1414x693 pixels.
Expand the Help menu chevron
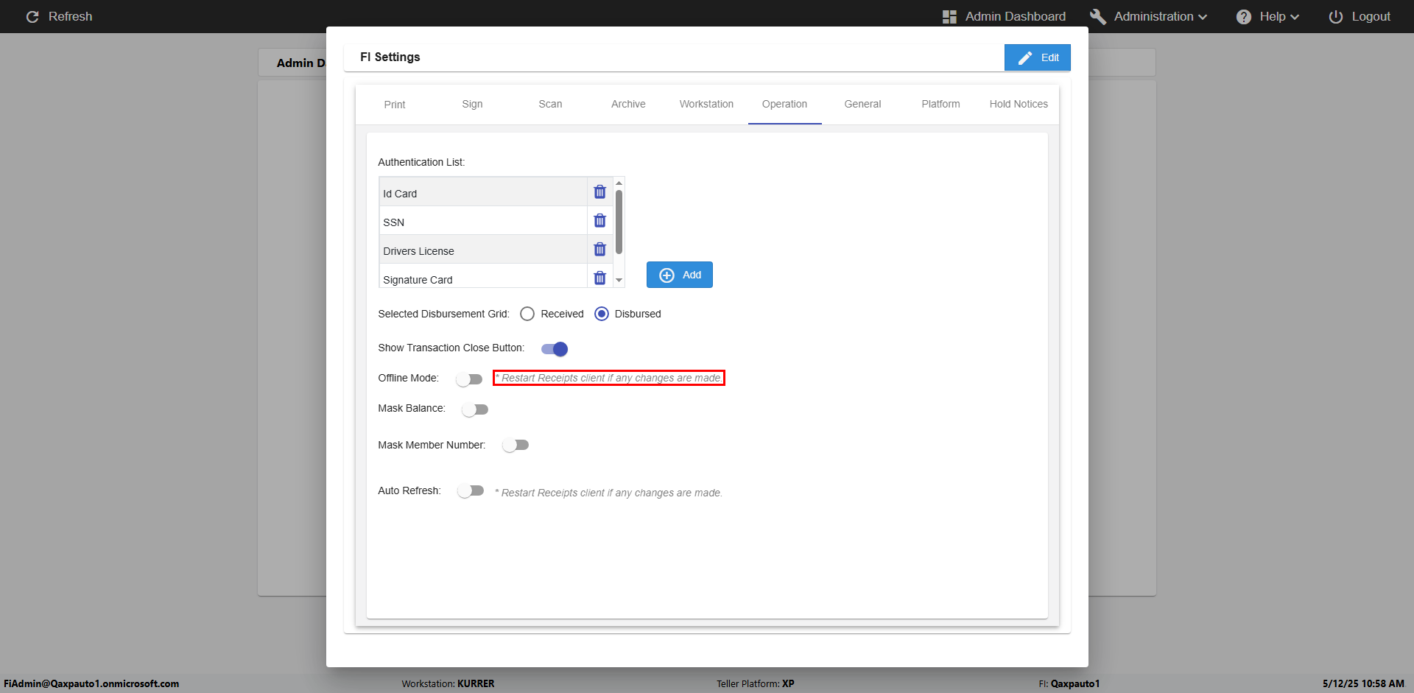[1295, 17]
